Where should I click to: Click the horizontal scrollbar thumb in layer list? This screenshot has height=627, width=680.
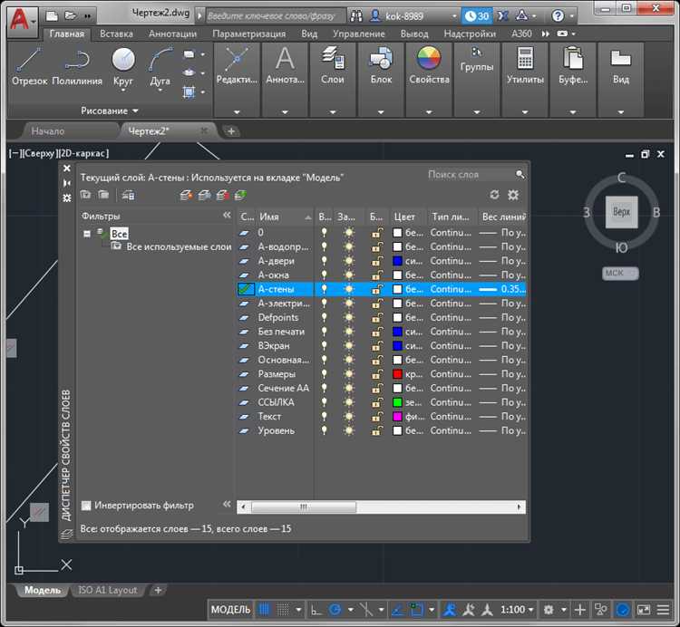coord(304,506)
